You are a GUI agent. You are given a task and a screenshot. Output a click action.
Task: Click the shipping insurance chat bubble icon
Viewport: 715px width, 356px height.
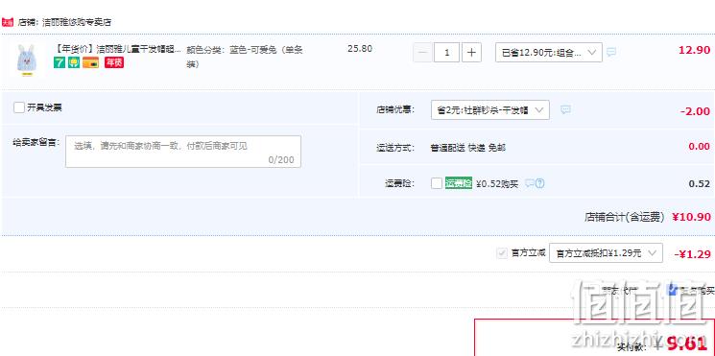[x=530, y=183]
